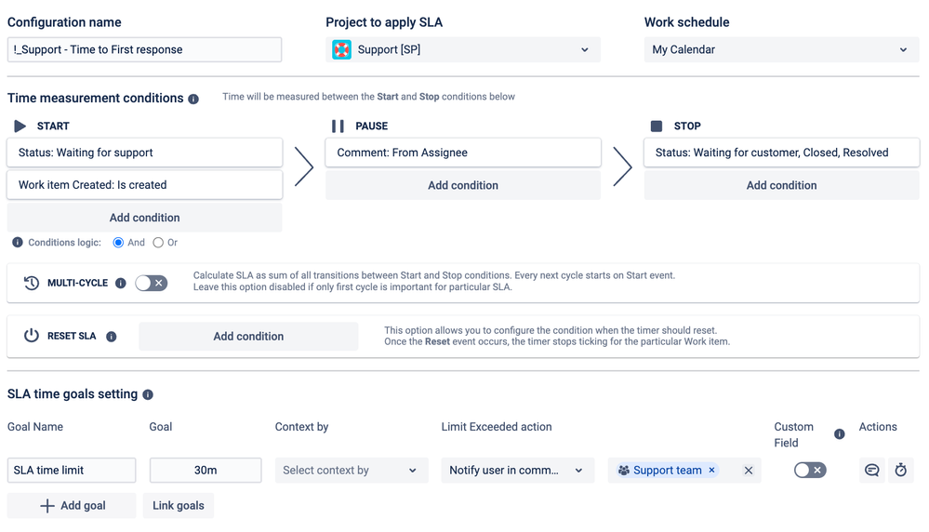
Task: Open the Project to apply SLA dropdown
Action: tap(463, 50)
